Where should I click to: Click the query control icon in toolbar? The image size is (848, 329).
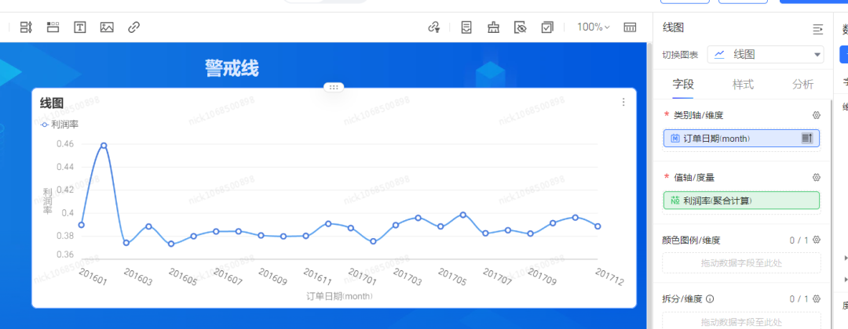[26, 27]
